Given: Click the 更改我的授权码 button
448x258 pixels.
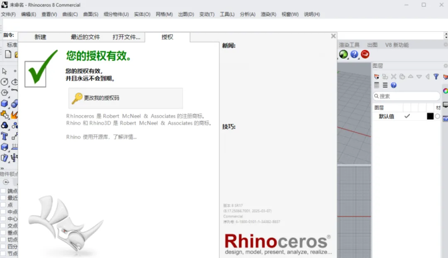Looking at the screenshot, I should [x=125, y=98].
